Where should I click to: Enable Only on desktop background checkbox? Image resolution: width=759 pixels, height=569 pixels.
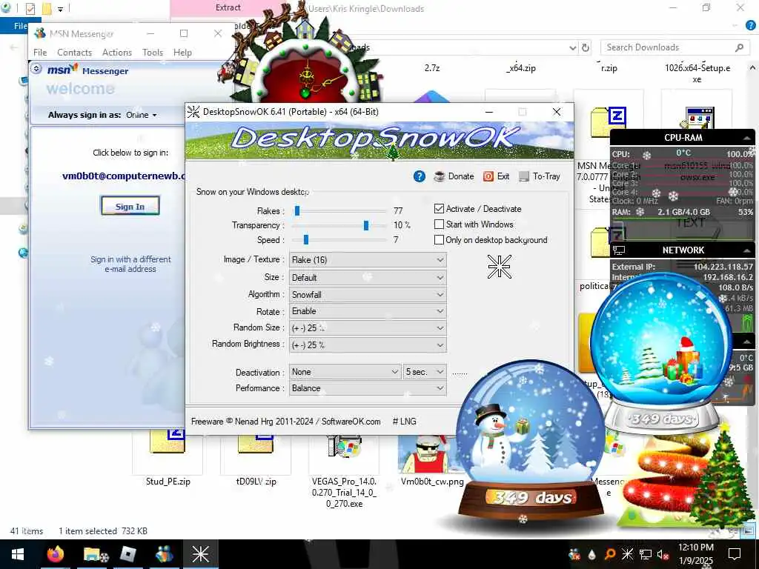(439, 240)
